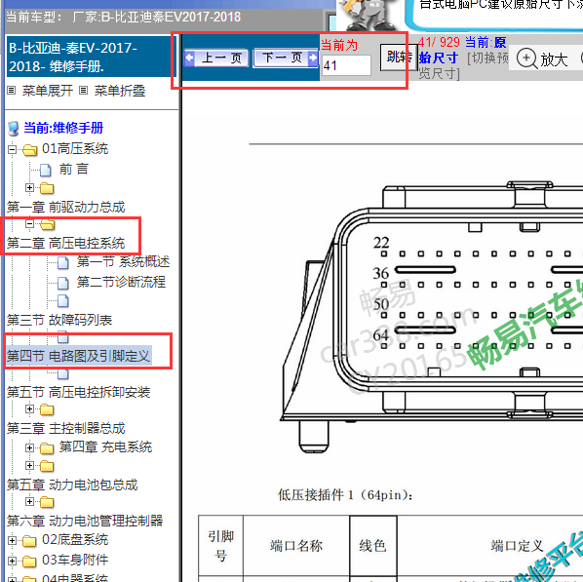583x582 pixels.
Task: Click the 放大 zoom-in magnifier icon
Action: coord(526,58)
